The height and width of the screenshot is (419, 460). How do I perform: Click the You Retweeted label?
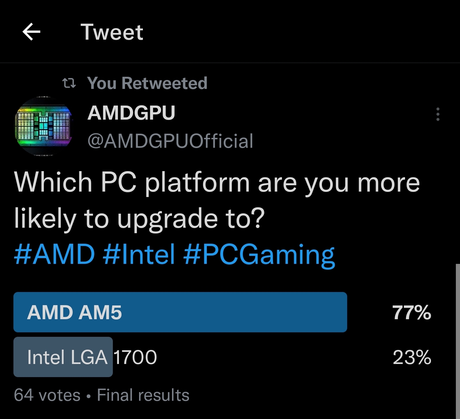(x=147, y=83)
